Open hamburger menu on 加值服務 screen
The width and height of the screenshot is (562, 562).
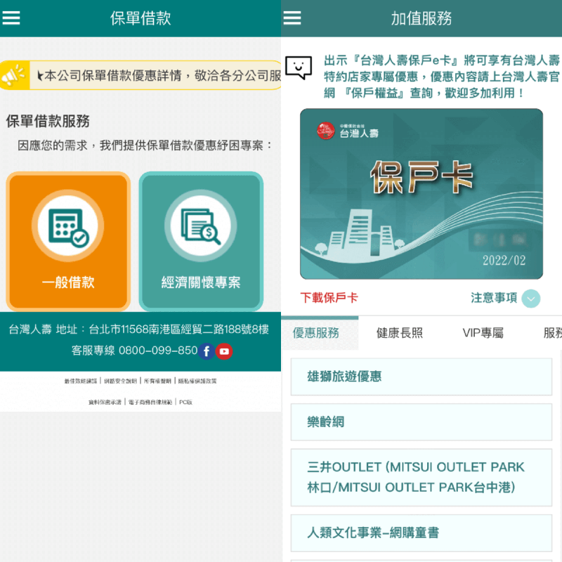coord(292,18)
